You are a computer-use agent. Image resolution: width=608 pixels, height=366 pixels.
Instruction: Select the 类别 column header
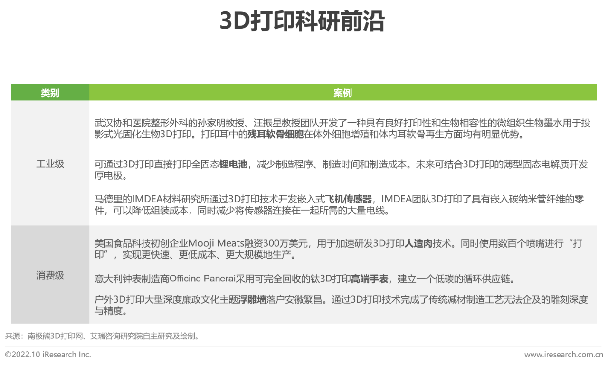click(50, 93)
